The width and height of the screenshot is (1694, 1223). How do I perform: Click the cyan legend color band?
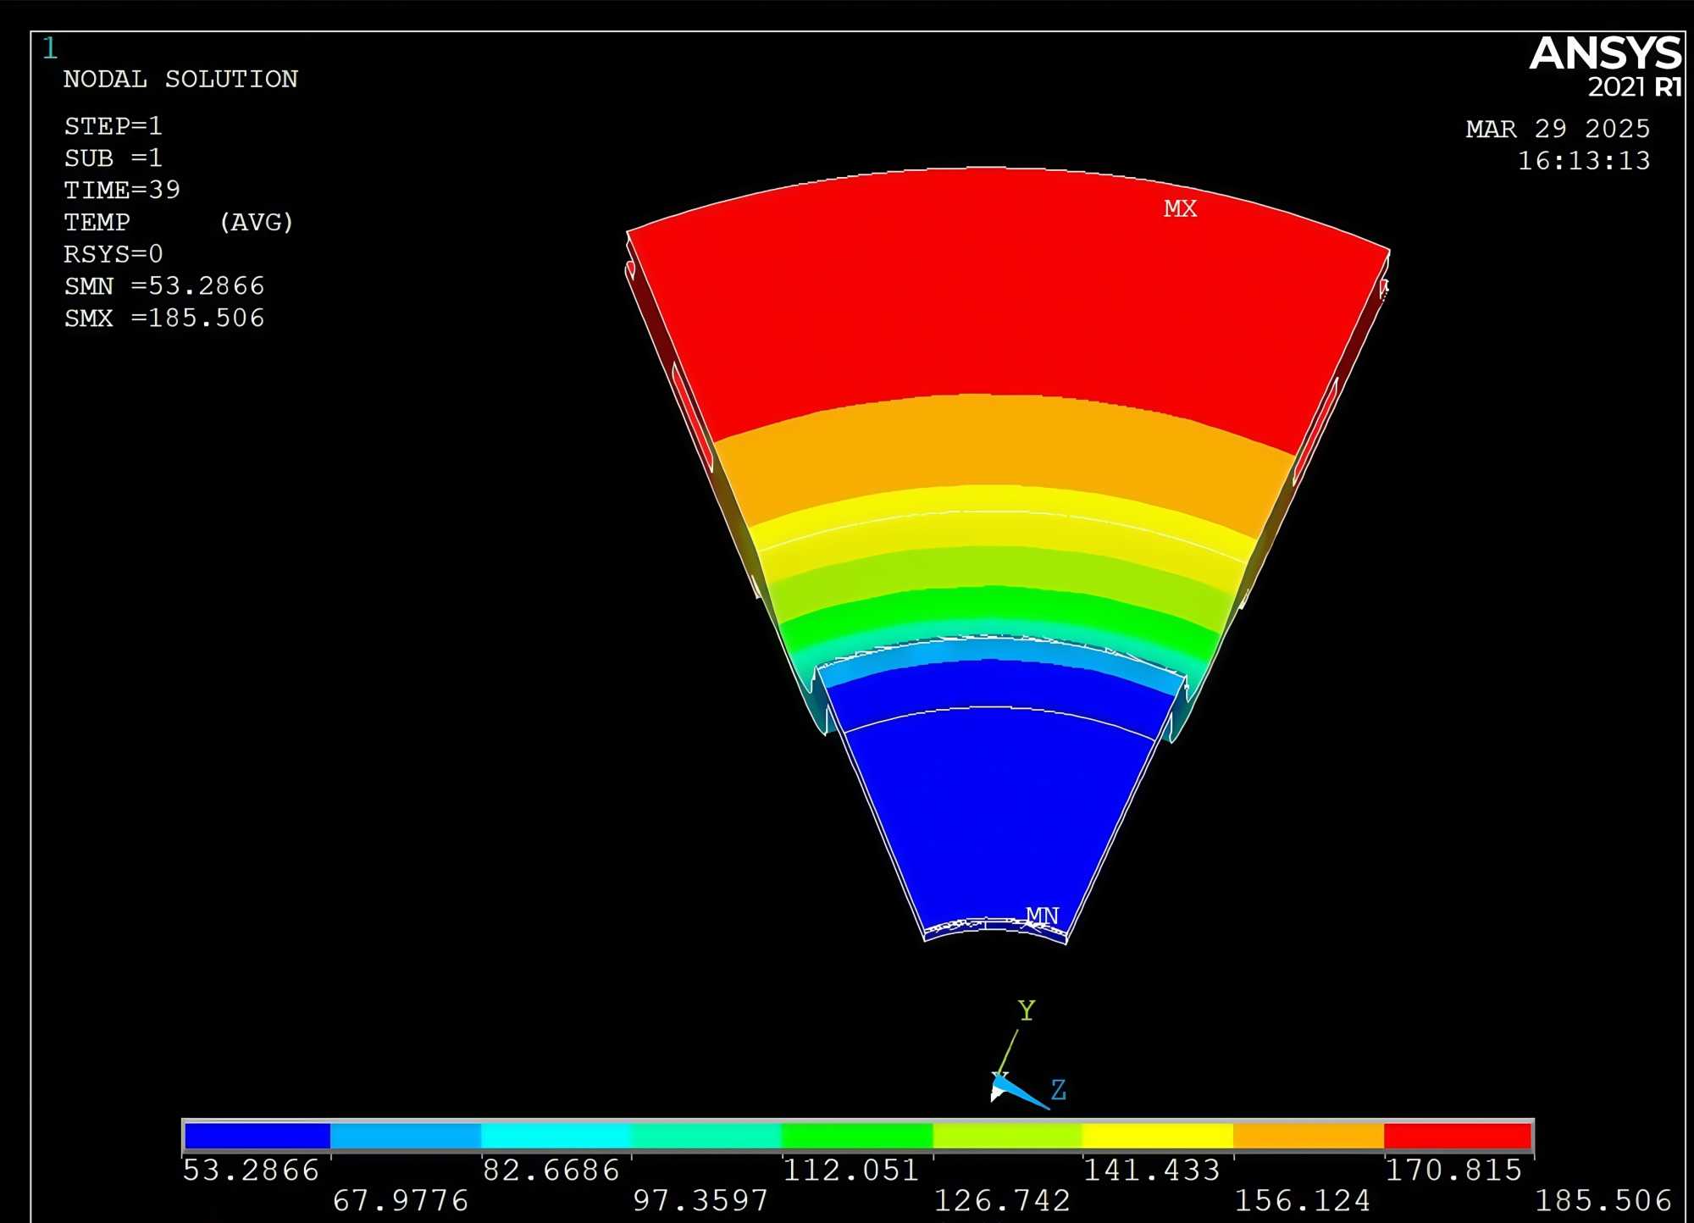(556, 1135)
